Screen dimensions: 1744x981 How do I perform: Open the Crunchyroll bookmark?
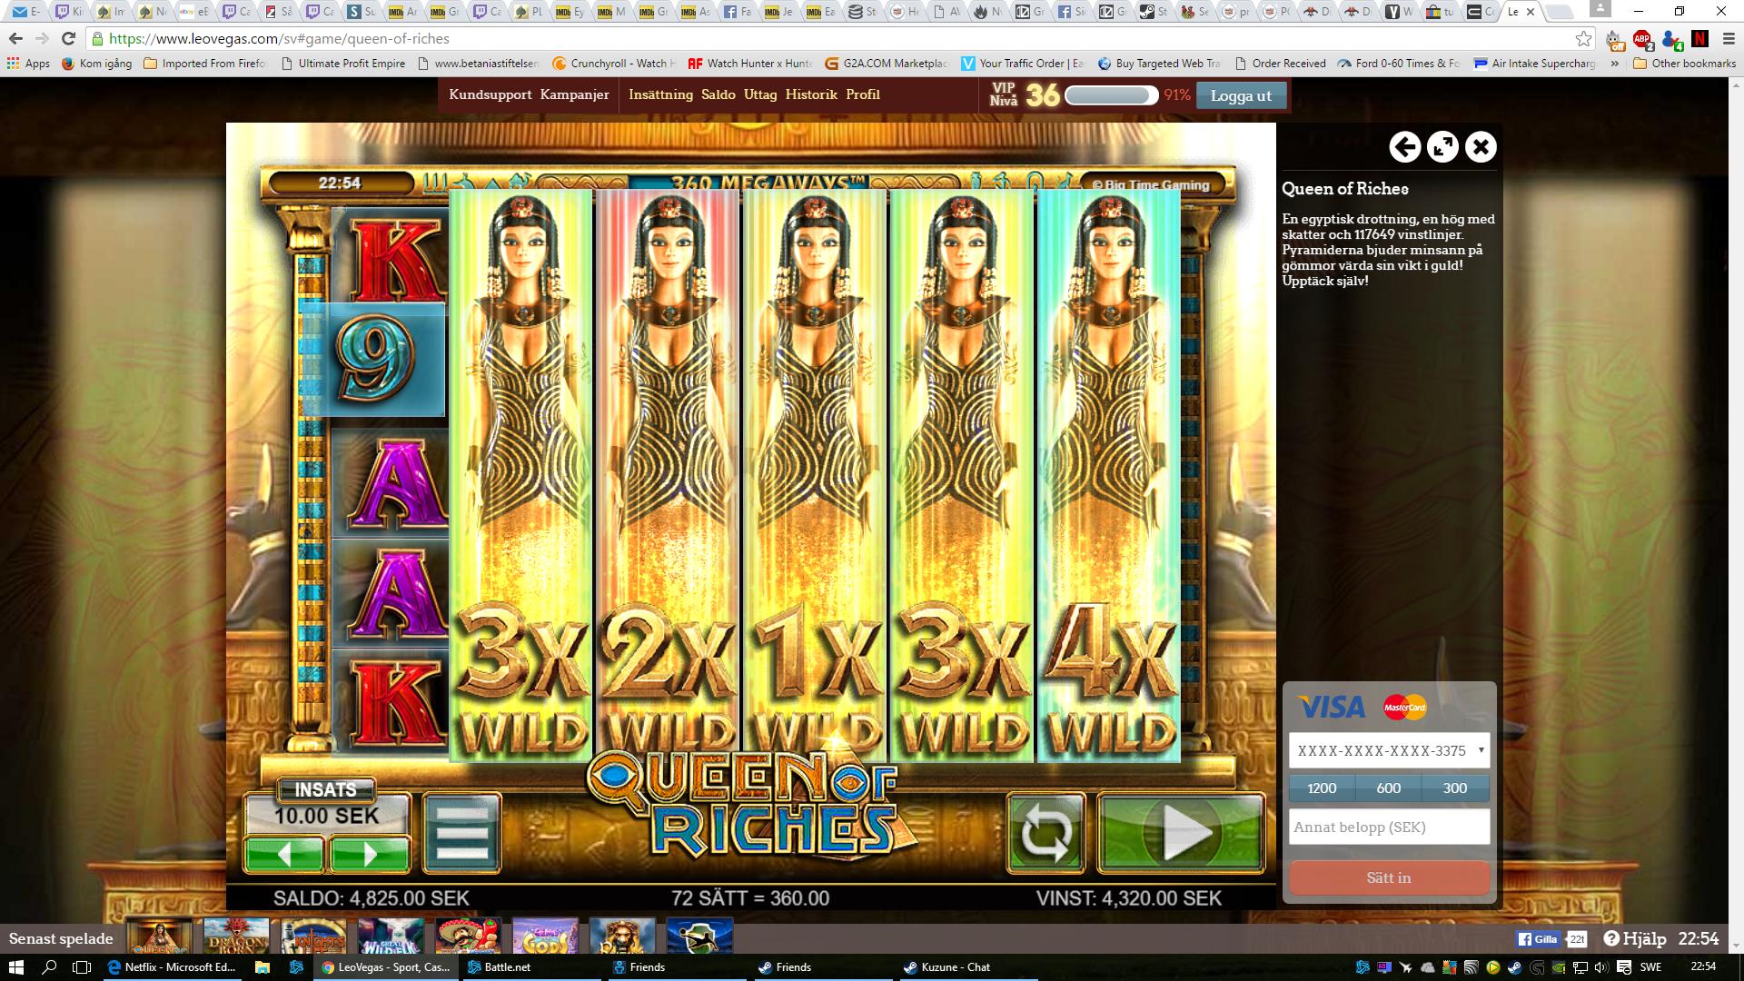615,64
